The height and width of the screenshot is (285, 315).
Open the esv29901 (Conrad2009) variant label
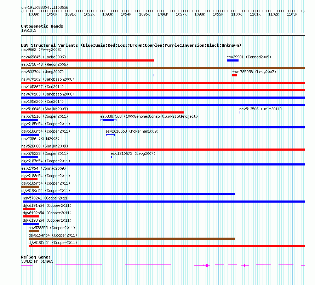click(249, 57)
